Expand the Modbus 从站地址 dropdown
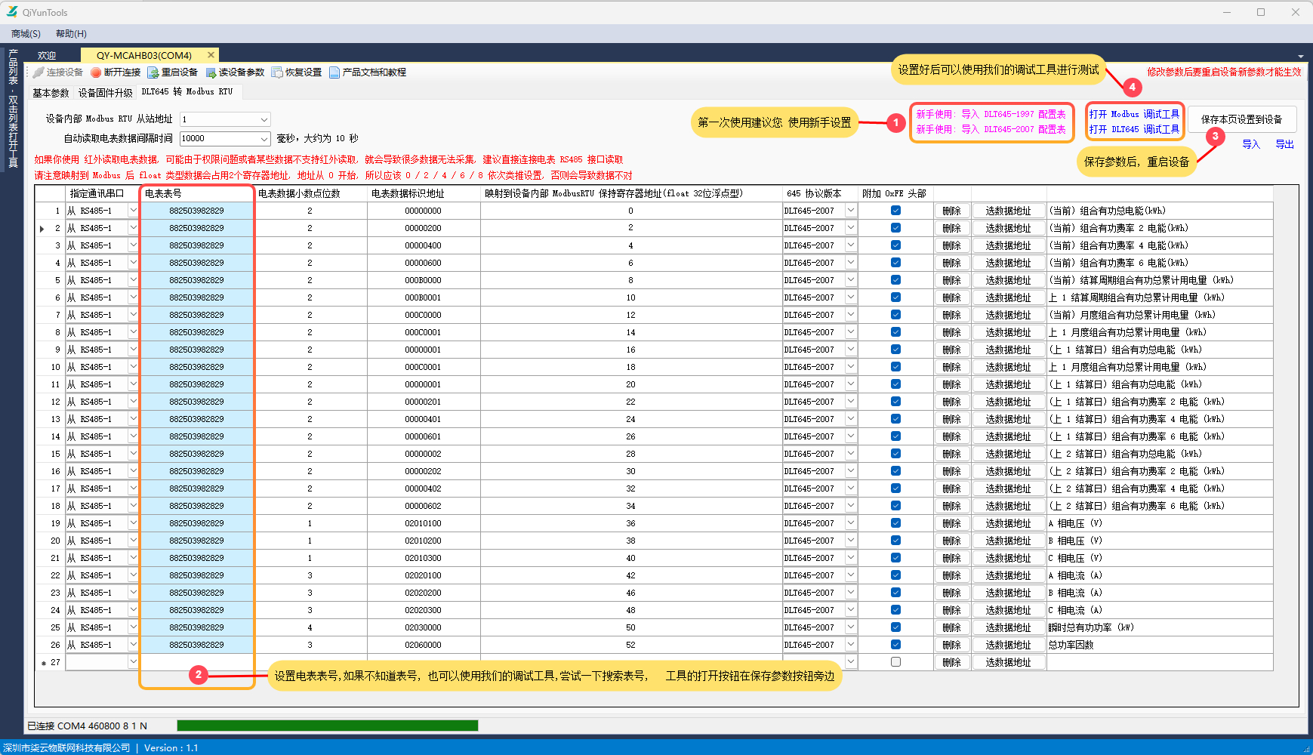This screenshot has width=1313, height=755. [x=263, y=119]
